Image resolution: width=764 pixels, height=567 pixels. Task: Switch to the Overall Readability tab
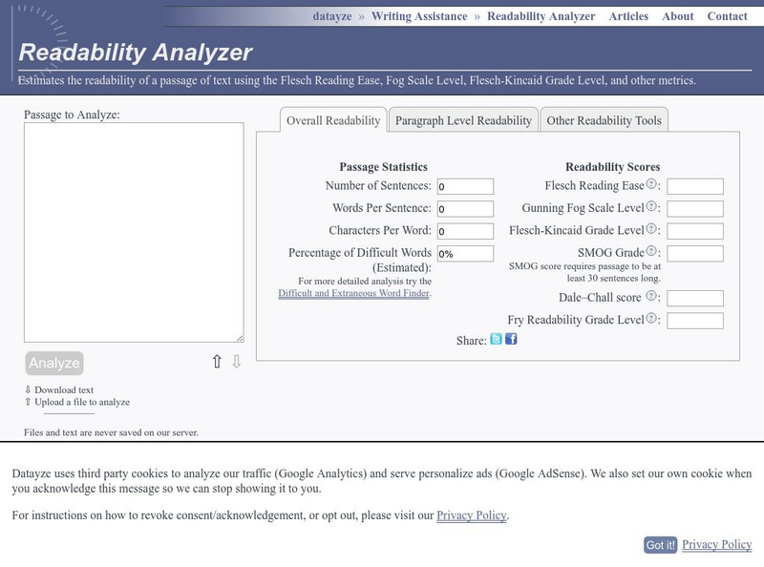pyautogui.click(x=333, y=120)
